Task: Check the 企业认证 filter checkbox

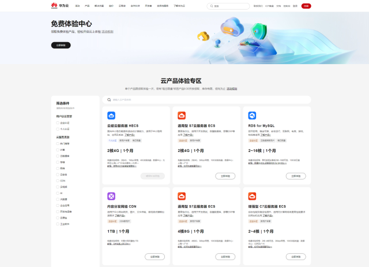Action: [x=58, y=123]
